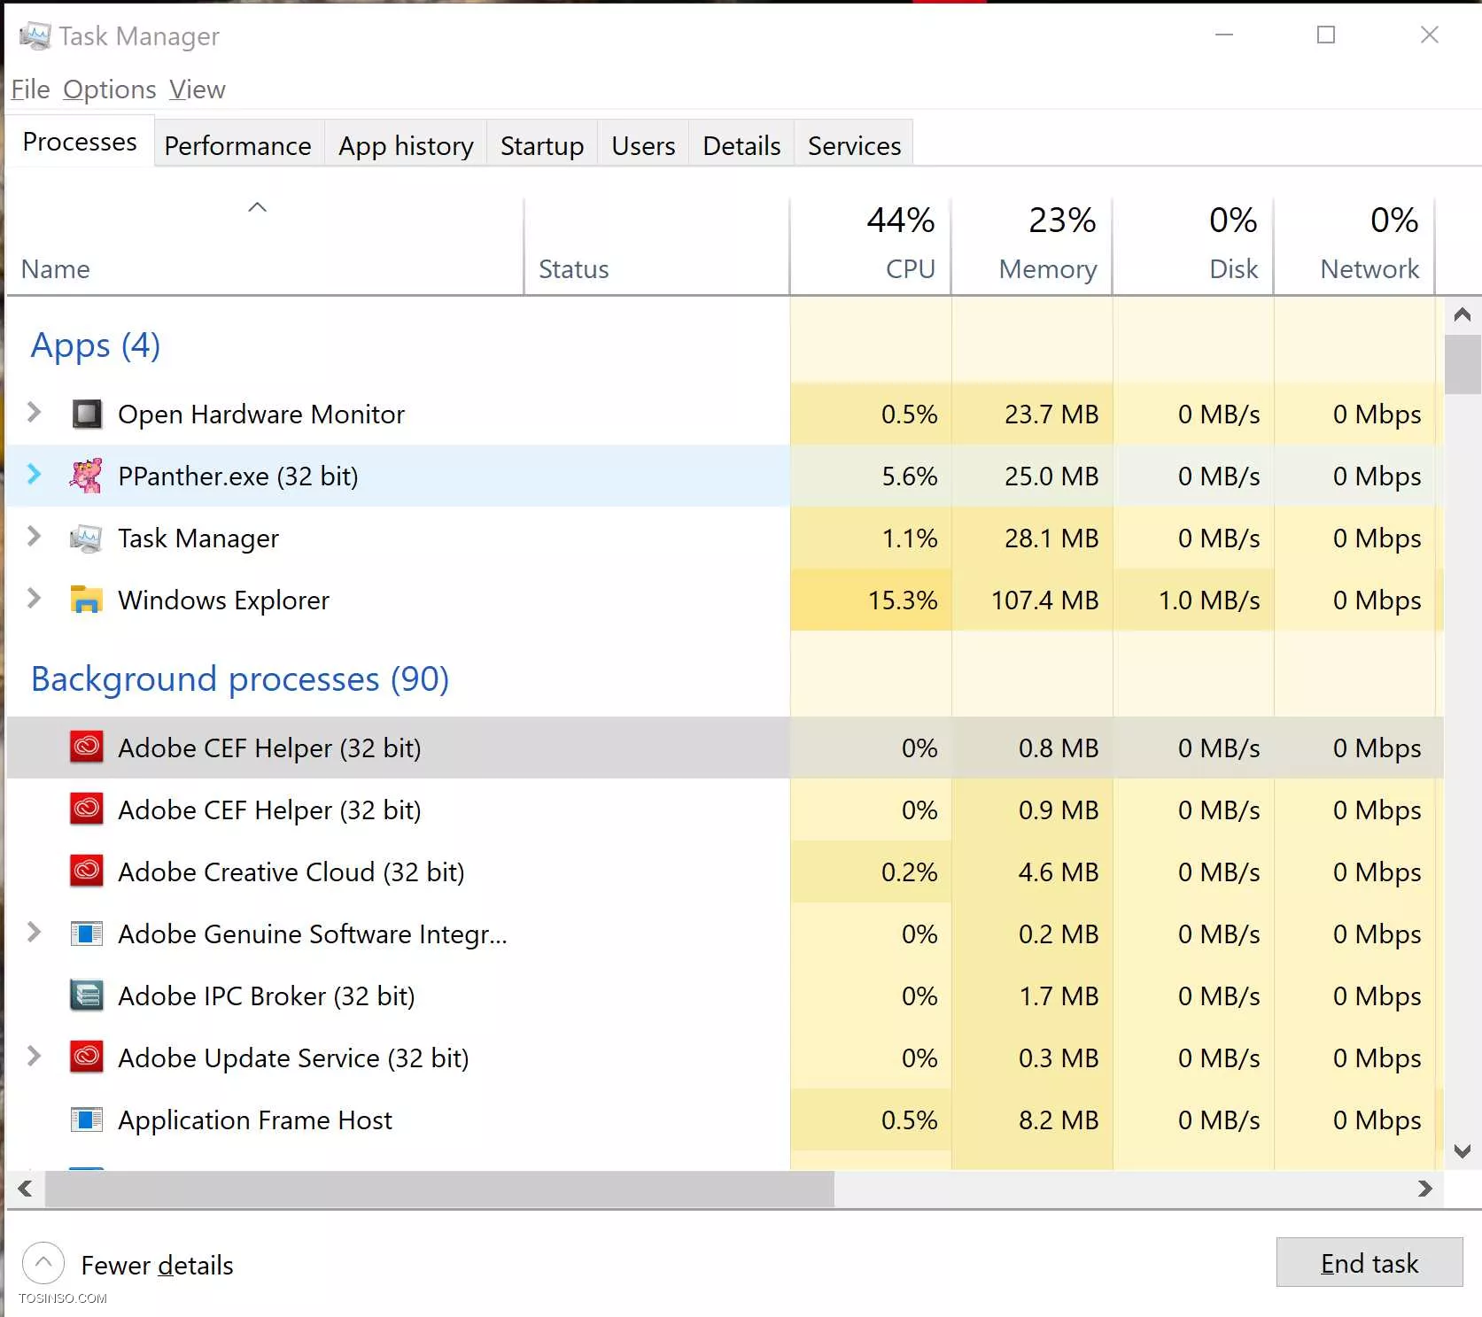Click the Adobe Creative Cloud process icon
The image size is (1482, 1317).
tap(87, 872)
